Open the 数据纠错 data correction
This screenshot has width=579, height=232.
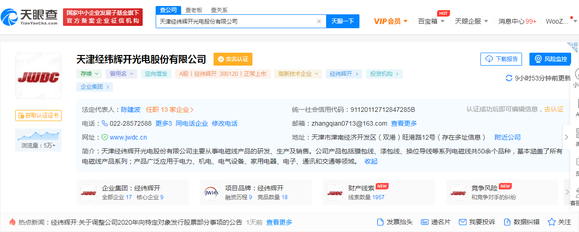click(522, 222)
